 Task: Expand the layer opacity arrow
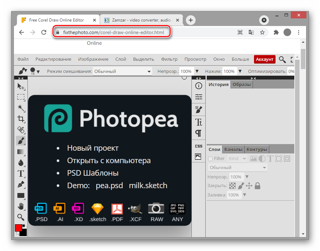click(x=247, y=177)
